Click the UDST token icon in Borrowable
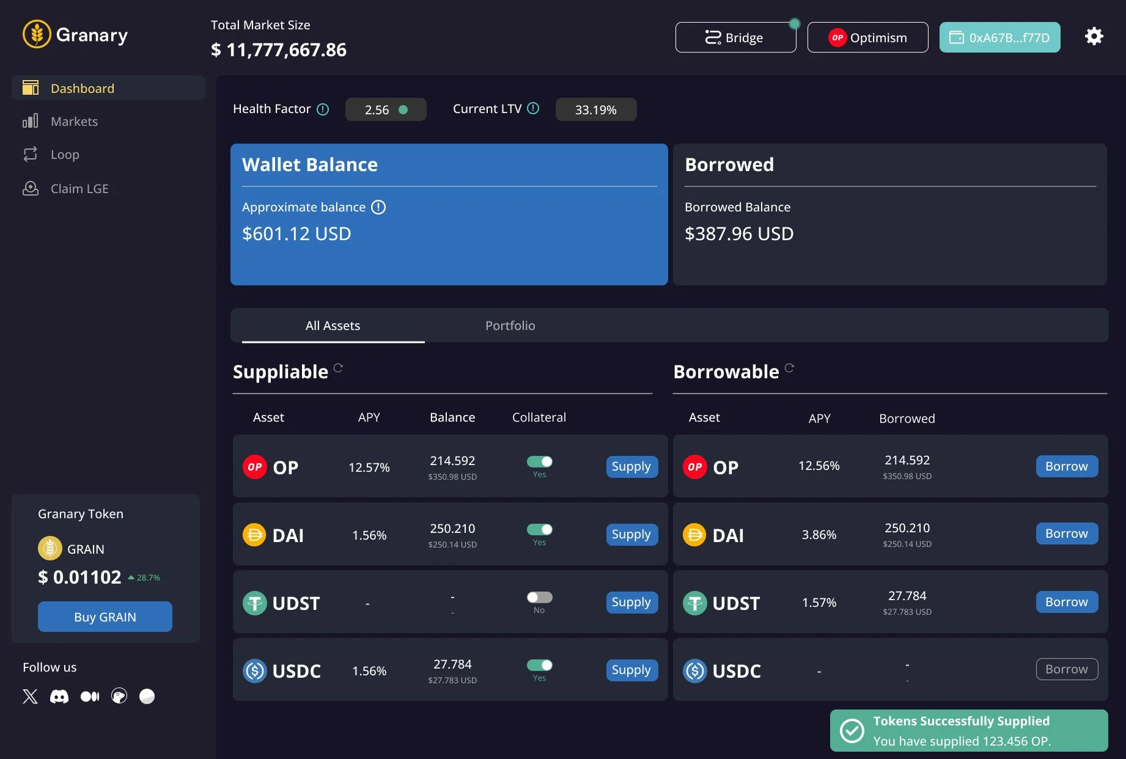Screen dimensions: 1126x759 (695, 603)
